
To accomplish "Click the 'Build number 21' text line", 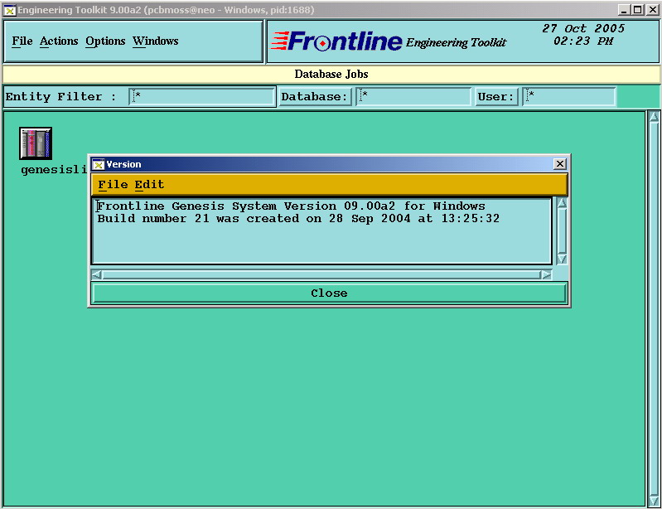I will coord(298,218).
